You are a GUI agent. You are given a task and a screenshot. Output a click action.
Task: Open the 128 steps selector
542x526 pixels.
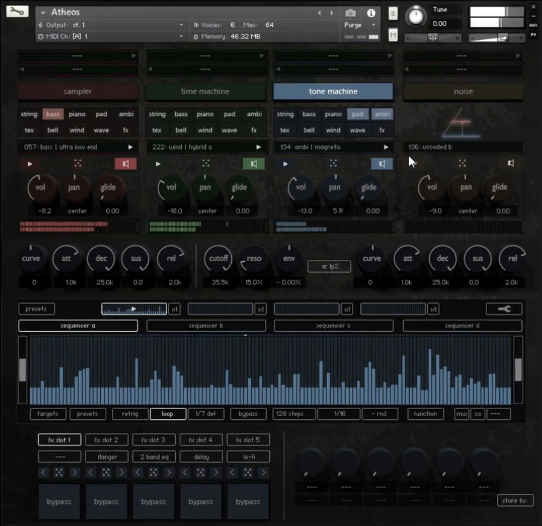[294, 414]
